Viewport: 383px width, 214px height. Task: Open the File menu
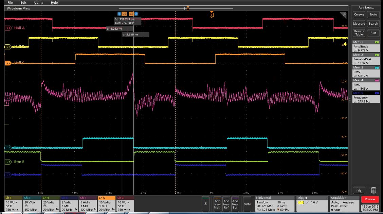(10, 3)
